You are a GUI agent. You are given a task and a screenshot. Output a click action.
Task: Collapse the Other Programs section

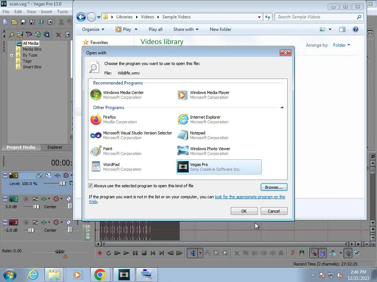(x=282, y=108)
